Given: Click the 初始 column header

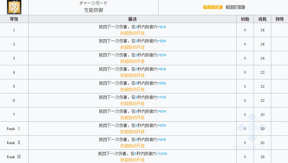Looking at the screenshot, I should point(245,19).
